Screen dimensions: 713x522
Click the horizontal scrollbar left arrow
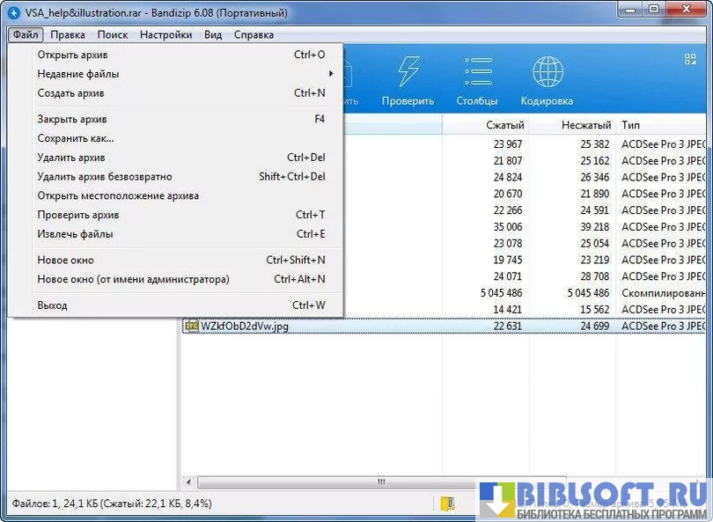187,482
